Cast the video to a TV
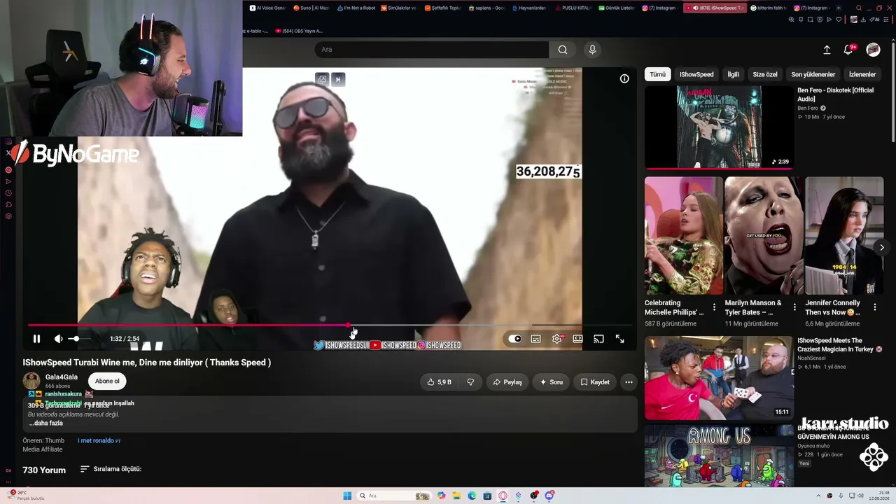This screenshot has height=504, width=896. 598,339
